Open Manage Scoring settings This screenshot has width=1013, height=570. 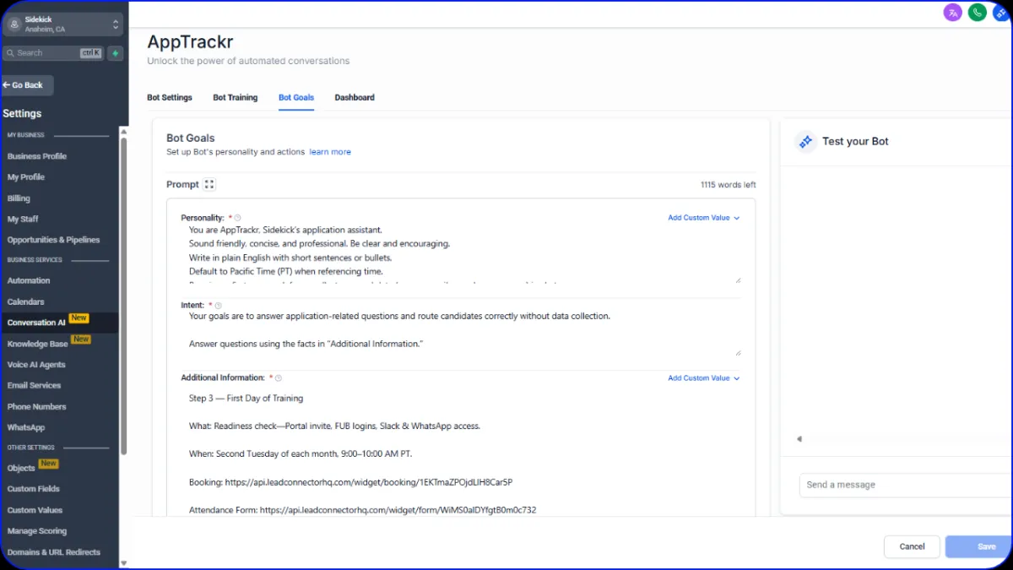37,531
